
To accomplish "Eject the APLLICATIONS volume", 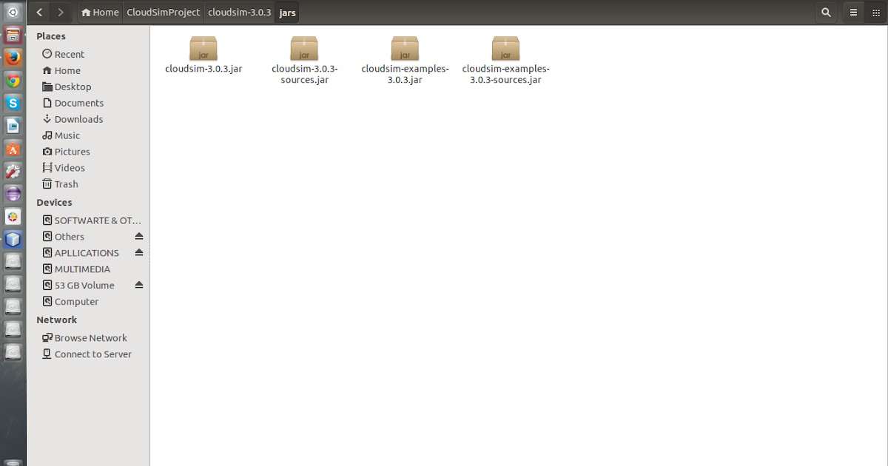I will pos(138,253).
